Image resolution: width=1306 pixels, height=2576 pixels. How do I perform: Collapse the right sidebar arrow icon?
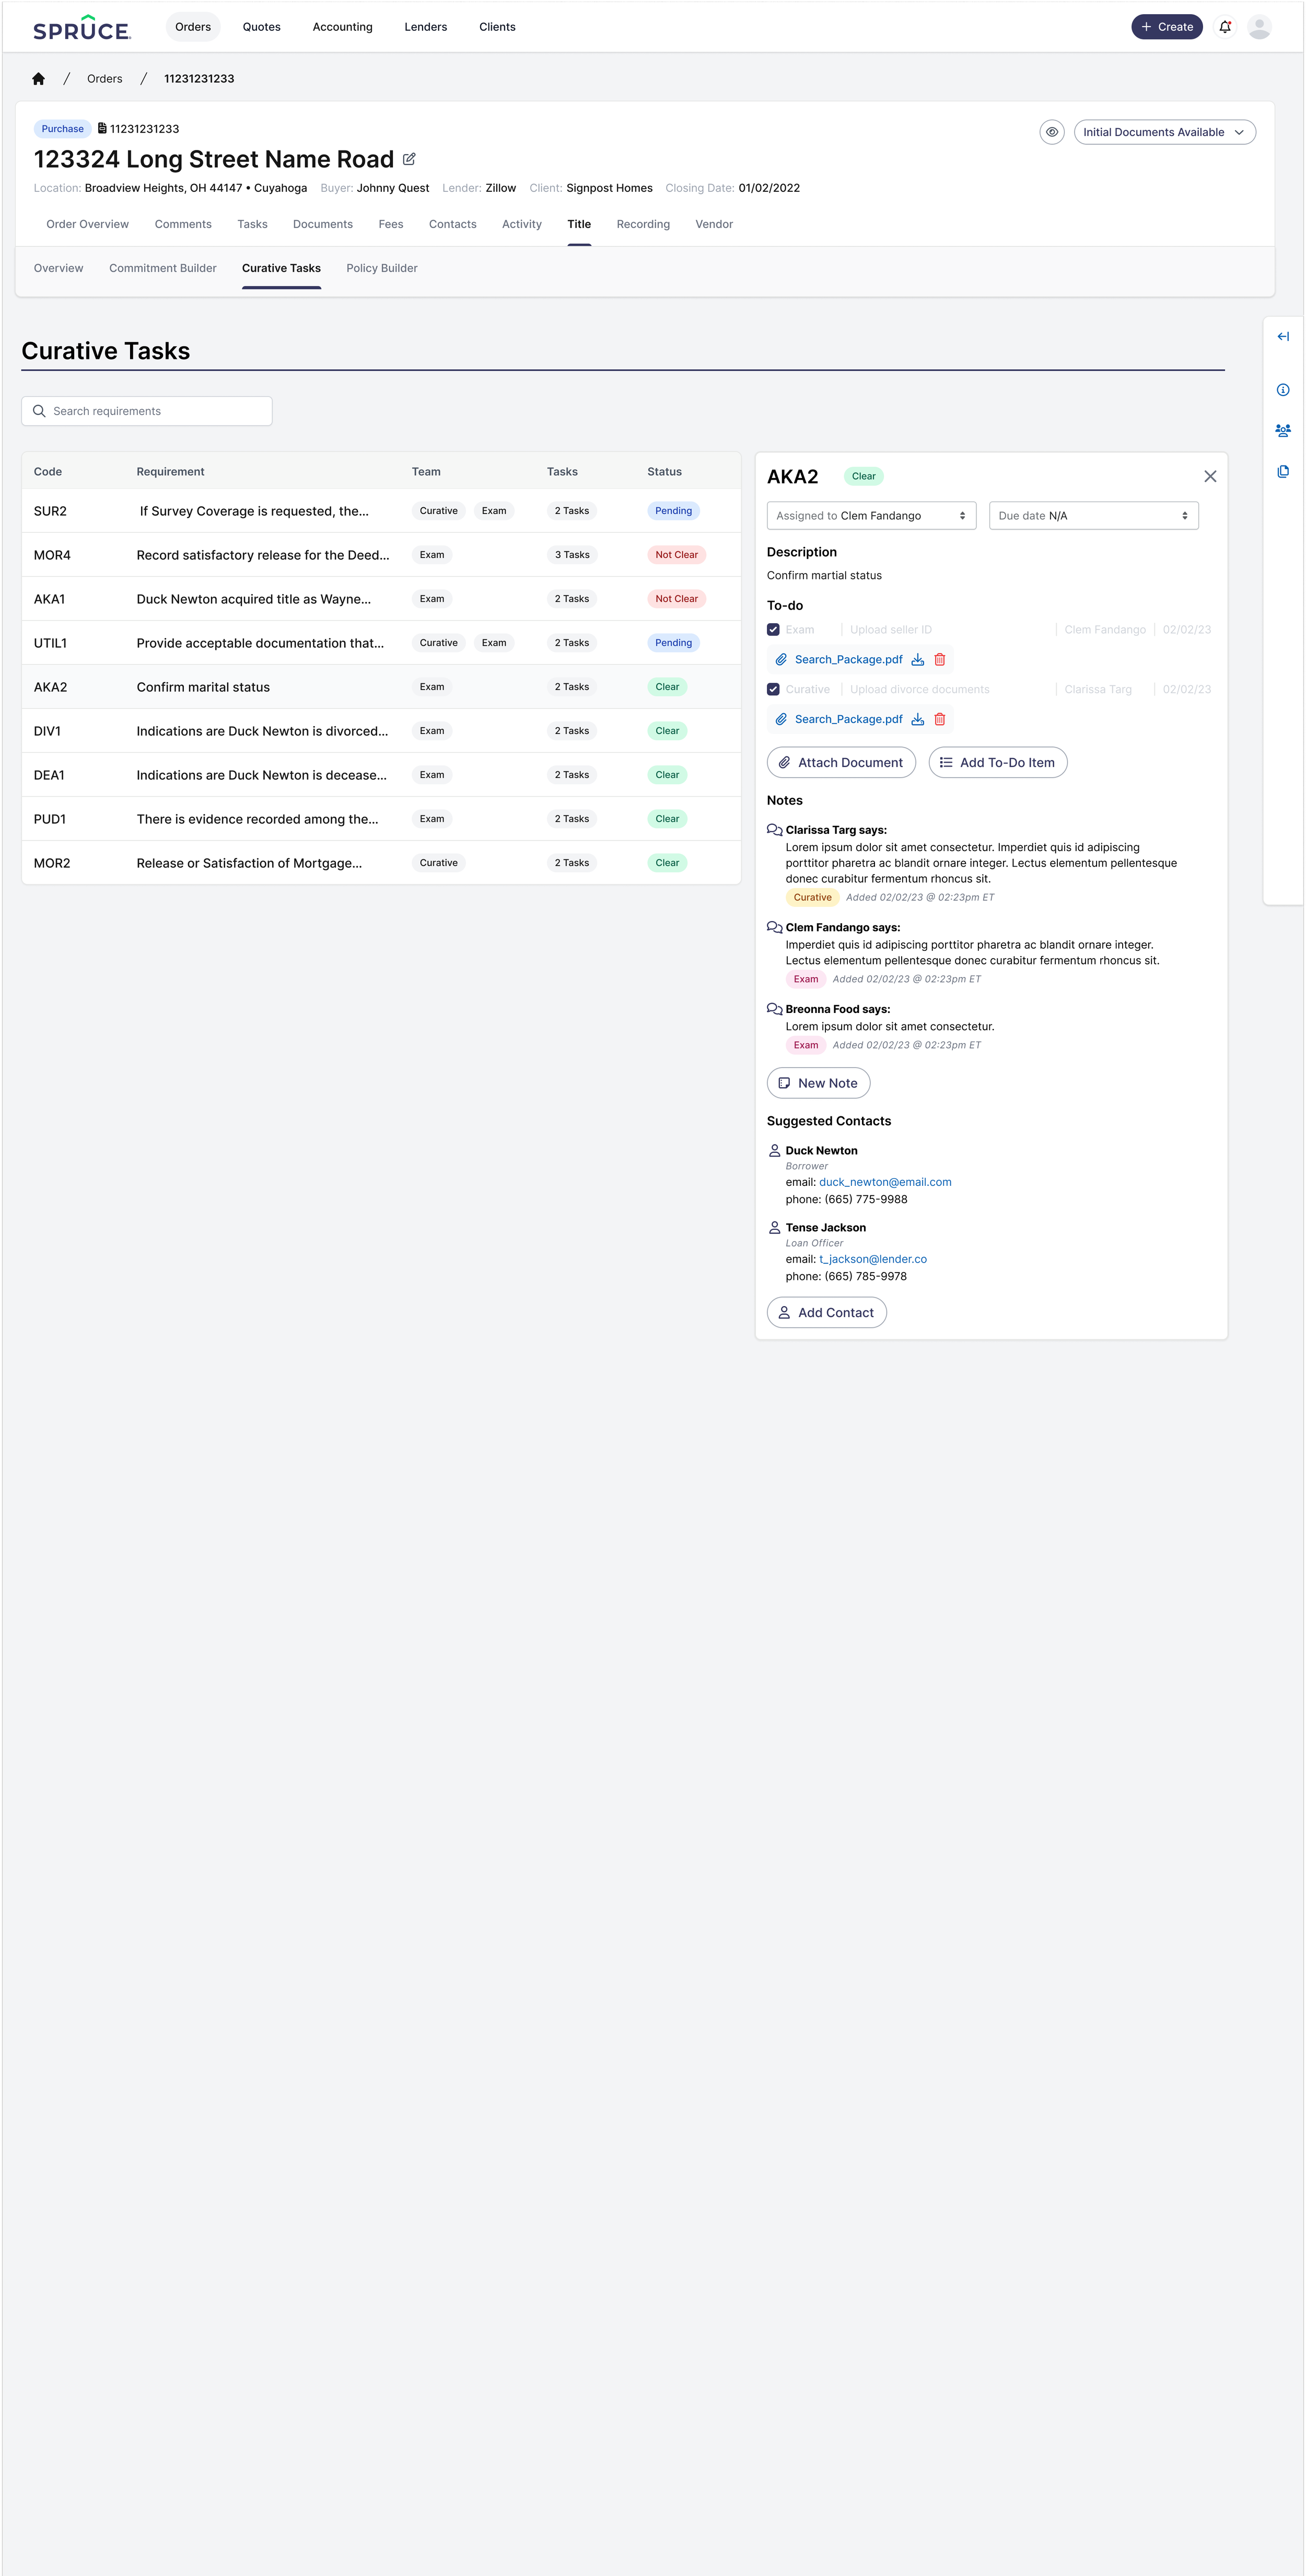(1283, 337)
